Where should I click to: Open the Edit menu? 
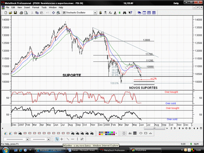click(x=13, y=8)
